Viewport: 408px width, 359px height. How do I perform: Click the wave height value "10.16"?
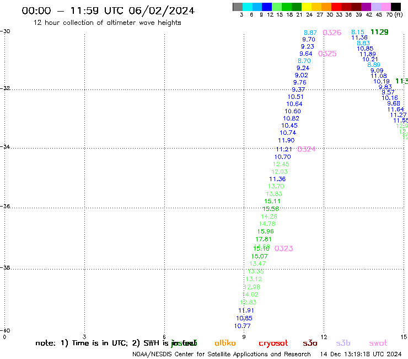[390, 98]
